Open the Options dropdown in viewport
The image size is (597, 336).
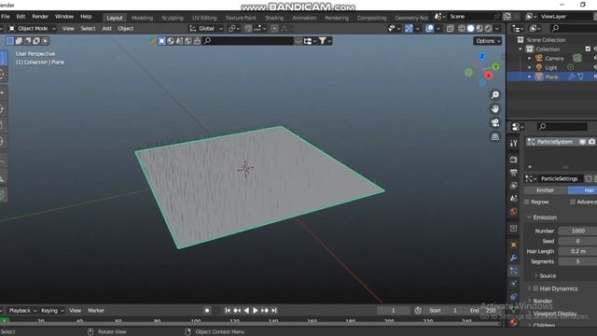[487, 41]
